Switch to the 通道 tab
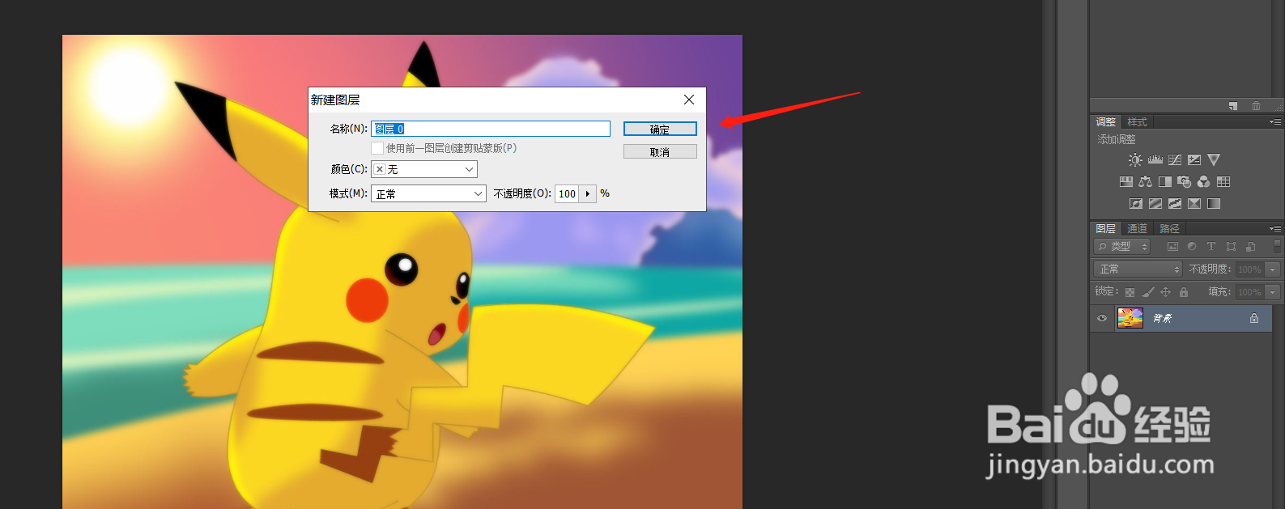The height and width of the screenshot is (509, 1285). [1138, 229]
